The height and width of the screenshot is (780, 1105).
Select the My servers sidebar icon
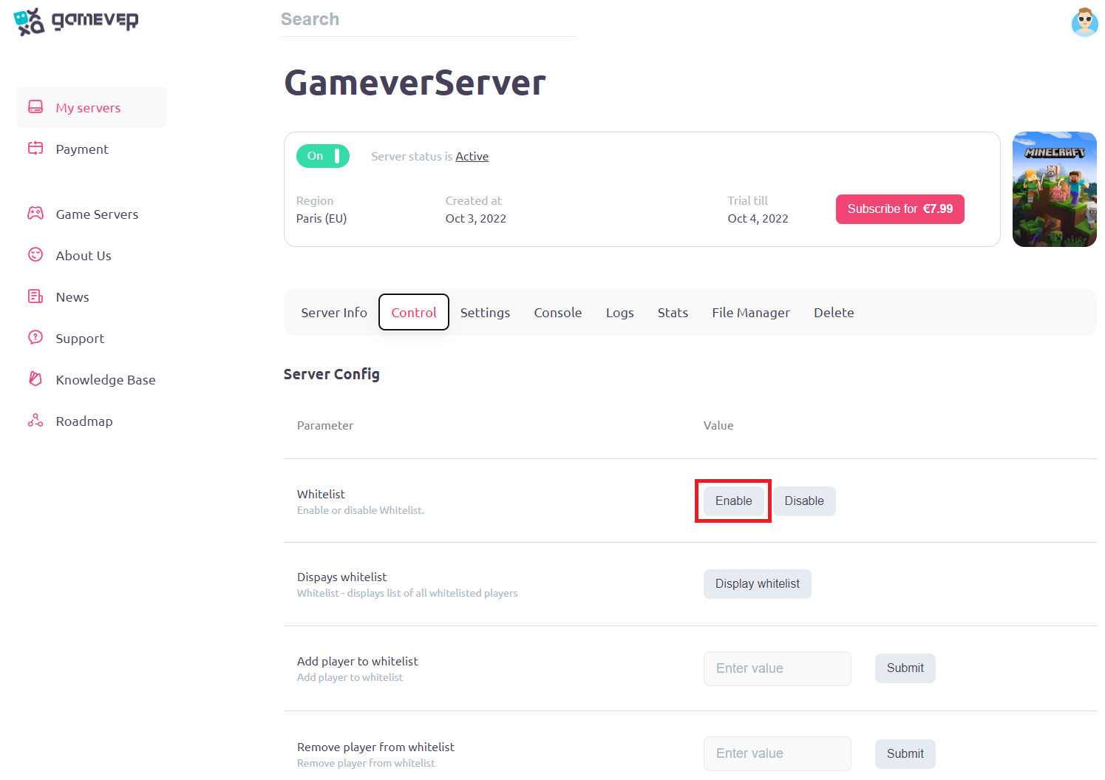(35, 106)
